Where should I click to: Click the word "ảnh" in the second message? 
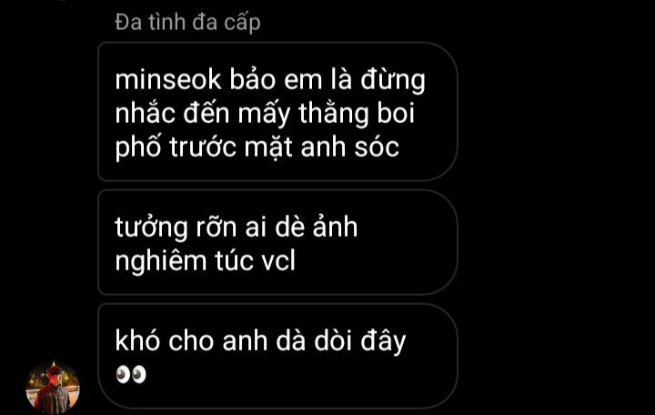336,228
